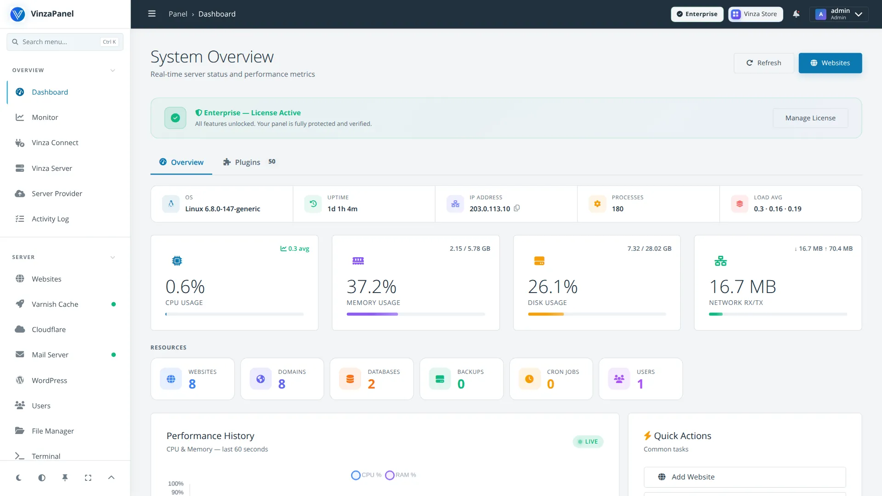The height and width of the screenshot is (496, 882).
Task: Click the hamburger menu icon
Action: click(152, 14)
